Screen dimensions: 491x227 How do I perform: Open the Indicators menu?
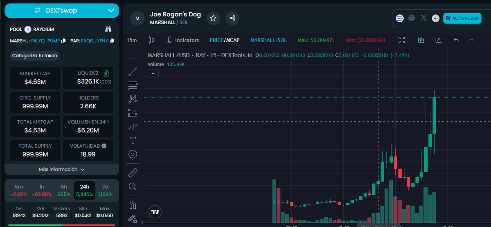coord(182,40)
